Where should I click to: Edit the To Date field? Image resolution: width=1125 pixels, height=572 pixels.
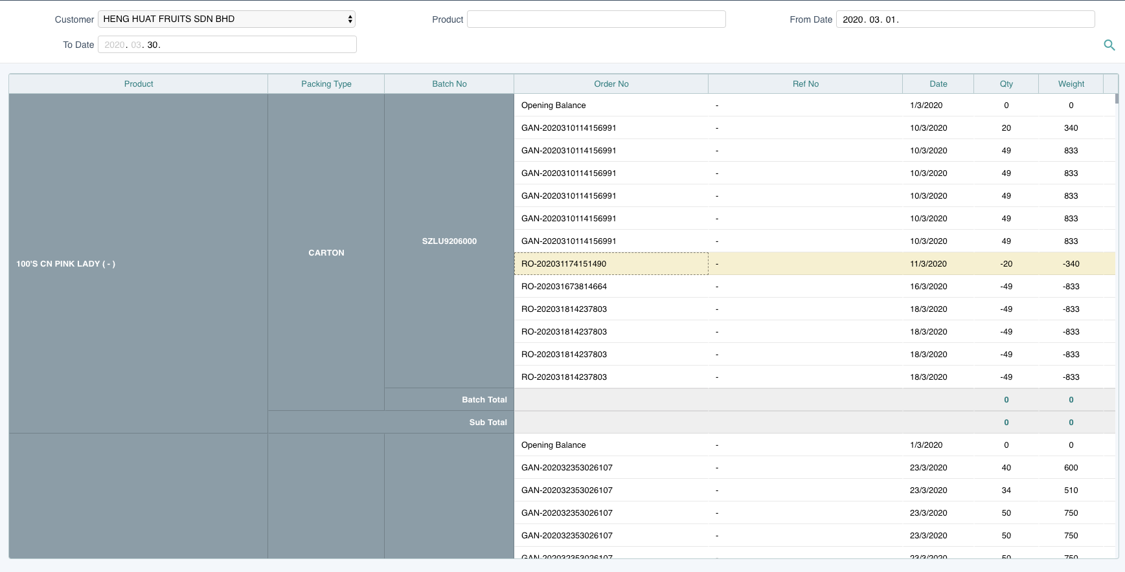pos(227,44)
